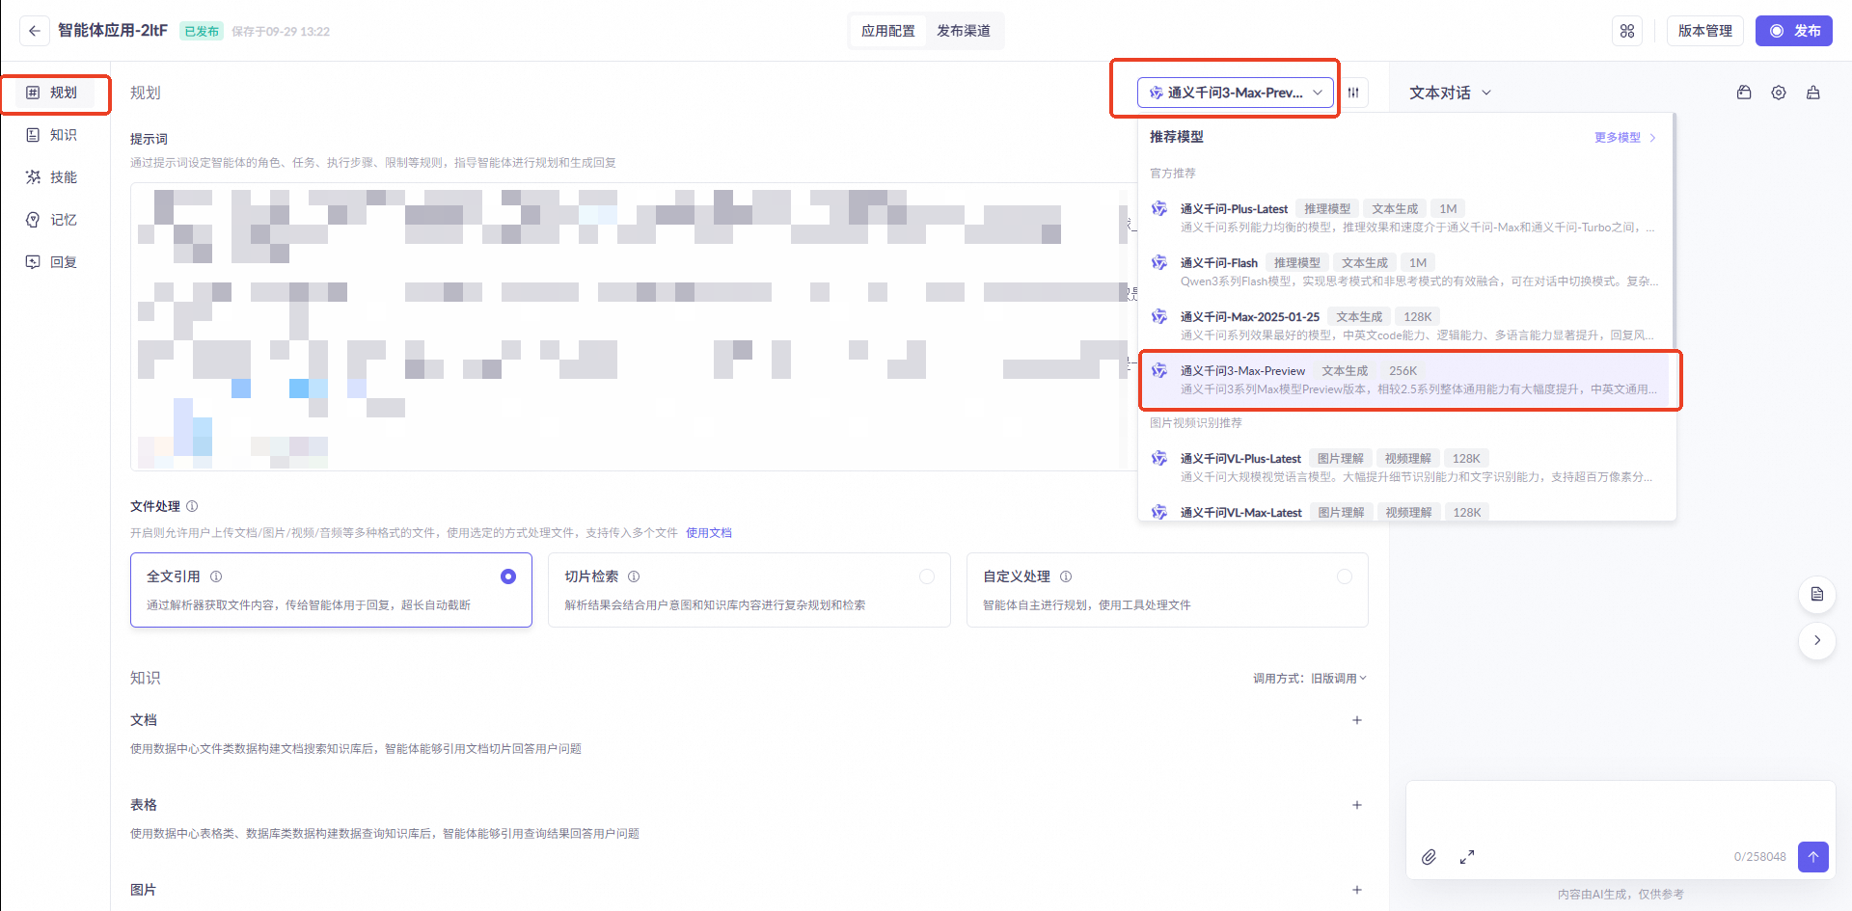This screenshot has width=1852, height=911.
Task: Open the apps grid icon
Action: coord(1627,31)
